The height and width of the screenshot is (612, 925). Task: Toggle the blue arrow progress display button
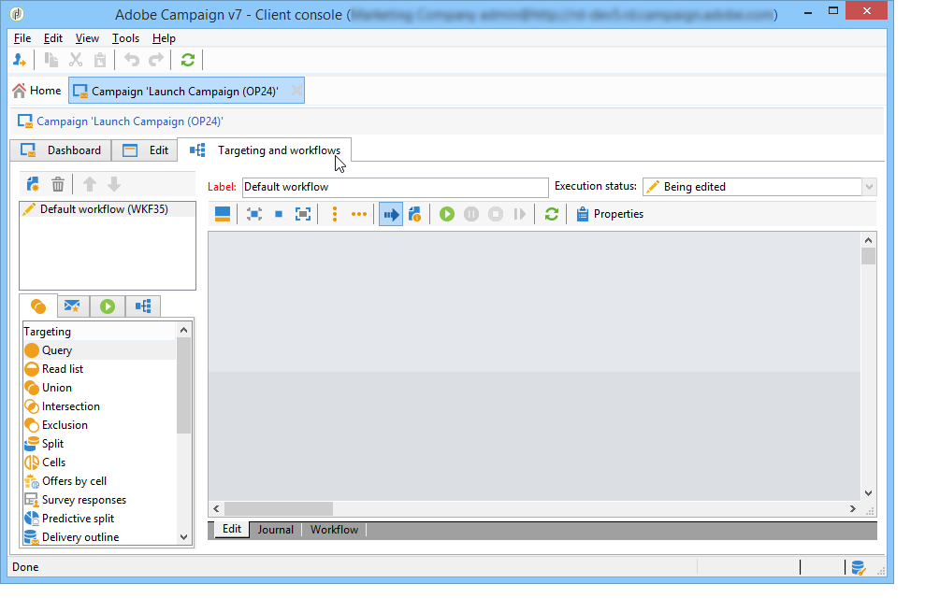coord(391,214)
